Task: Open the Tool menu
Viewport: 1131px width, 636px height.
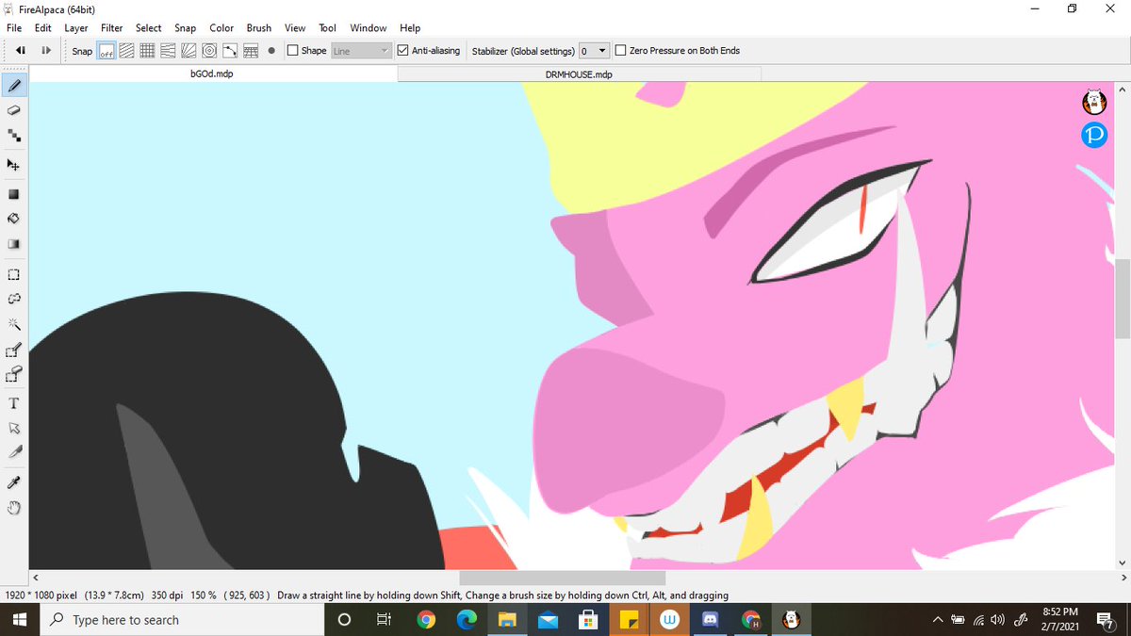Action: point(327,28)
